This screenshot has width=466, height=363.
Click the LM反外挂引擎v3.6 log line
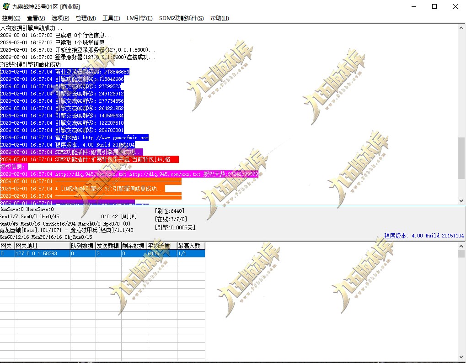[83, 189]
